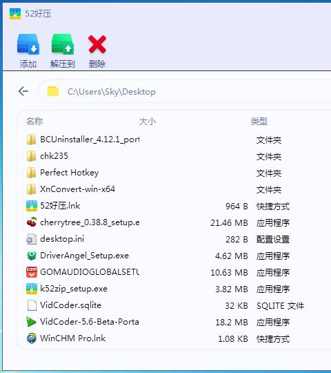This screenshot has width=331, height=373.
Task: Sort by the 名称 column header
Action: (34, 121)
